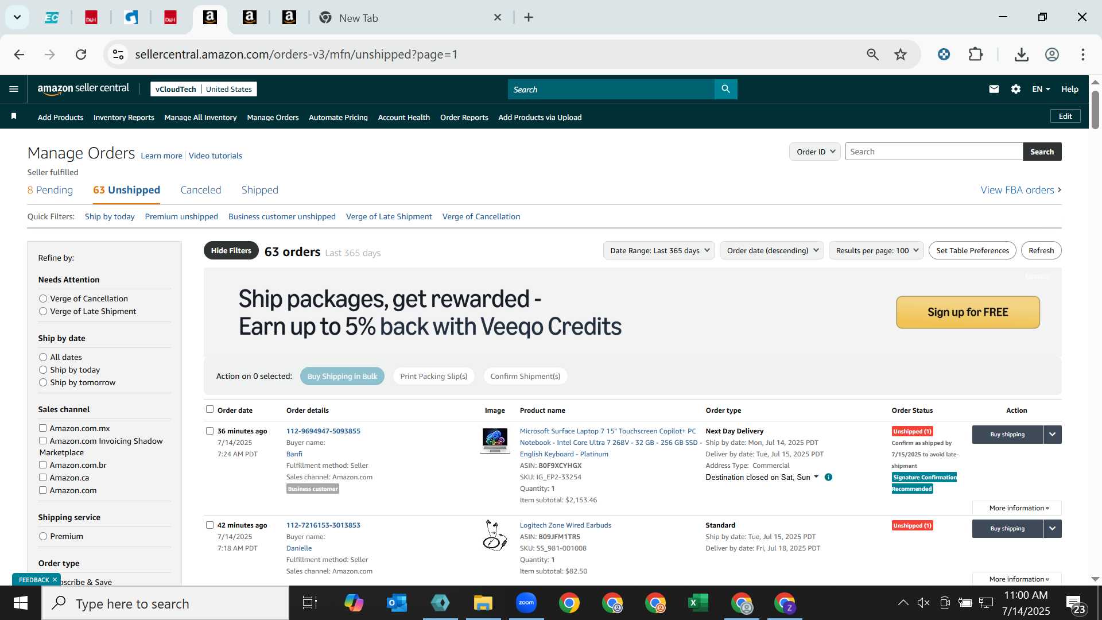Screen dimensions: 1102x620
Task: Open the Date Range Last 365 days dropdown
Action: [659, 250]
